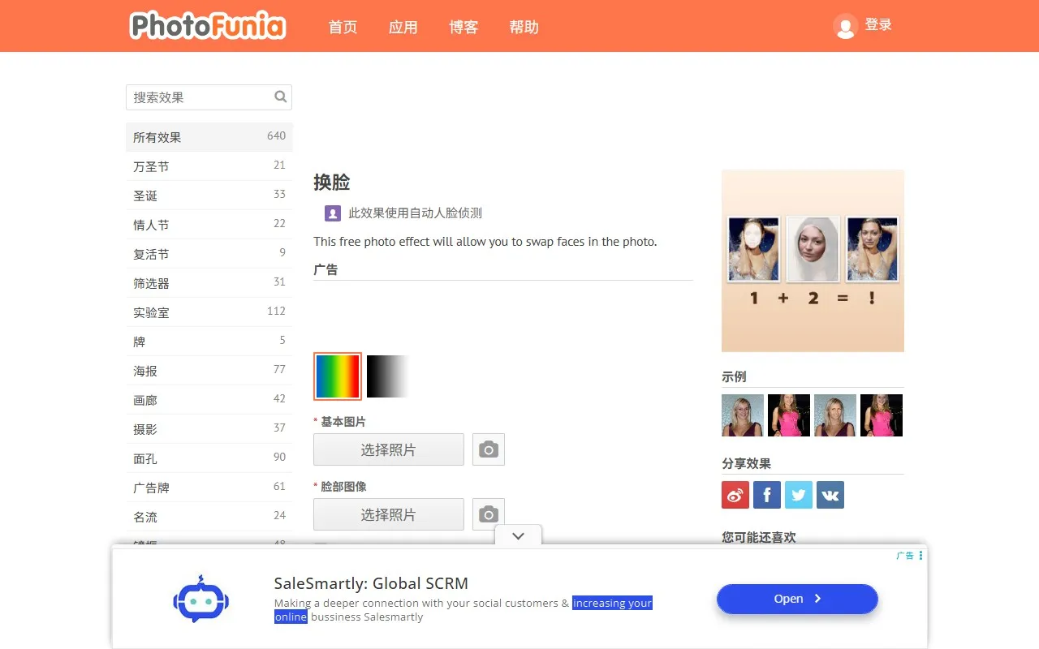Open the 应用 menu item
The width and height of the screenshot is (1039, 649).
(403, 27)
